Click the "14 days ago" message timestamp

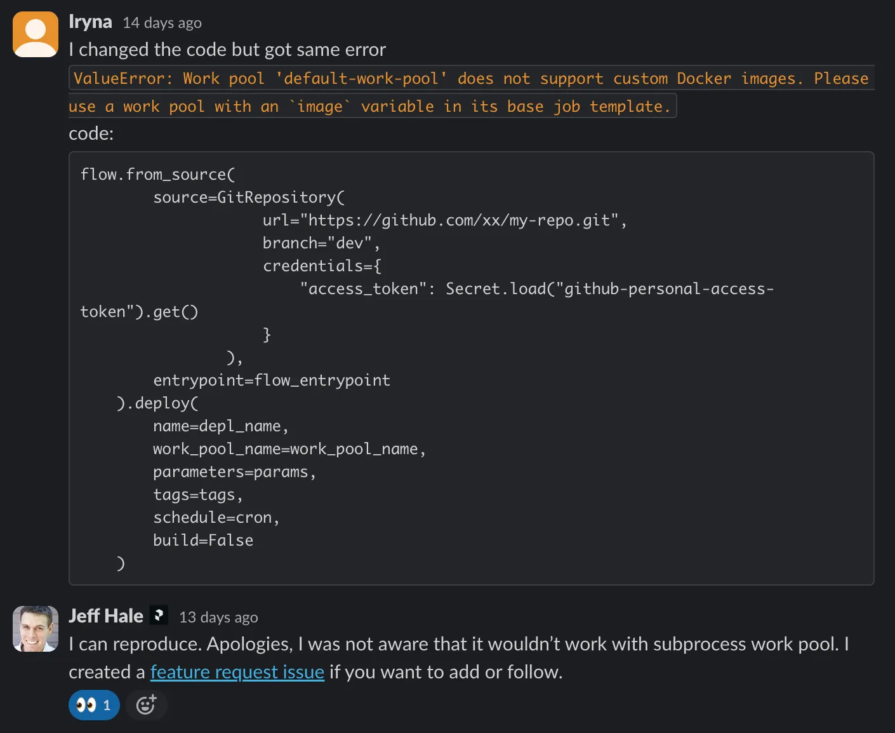pyautogui.click(x=162, y=23)
